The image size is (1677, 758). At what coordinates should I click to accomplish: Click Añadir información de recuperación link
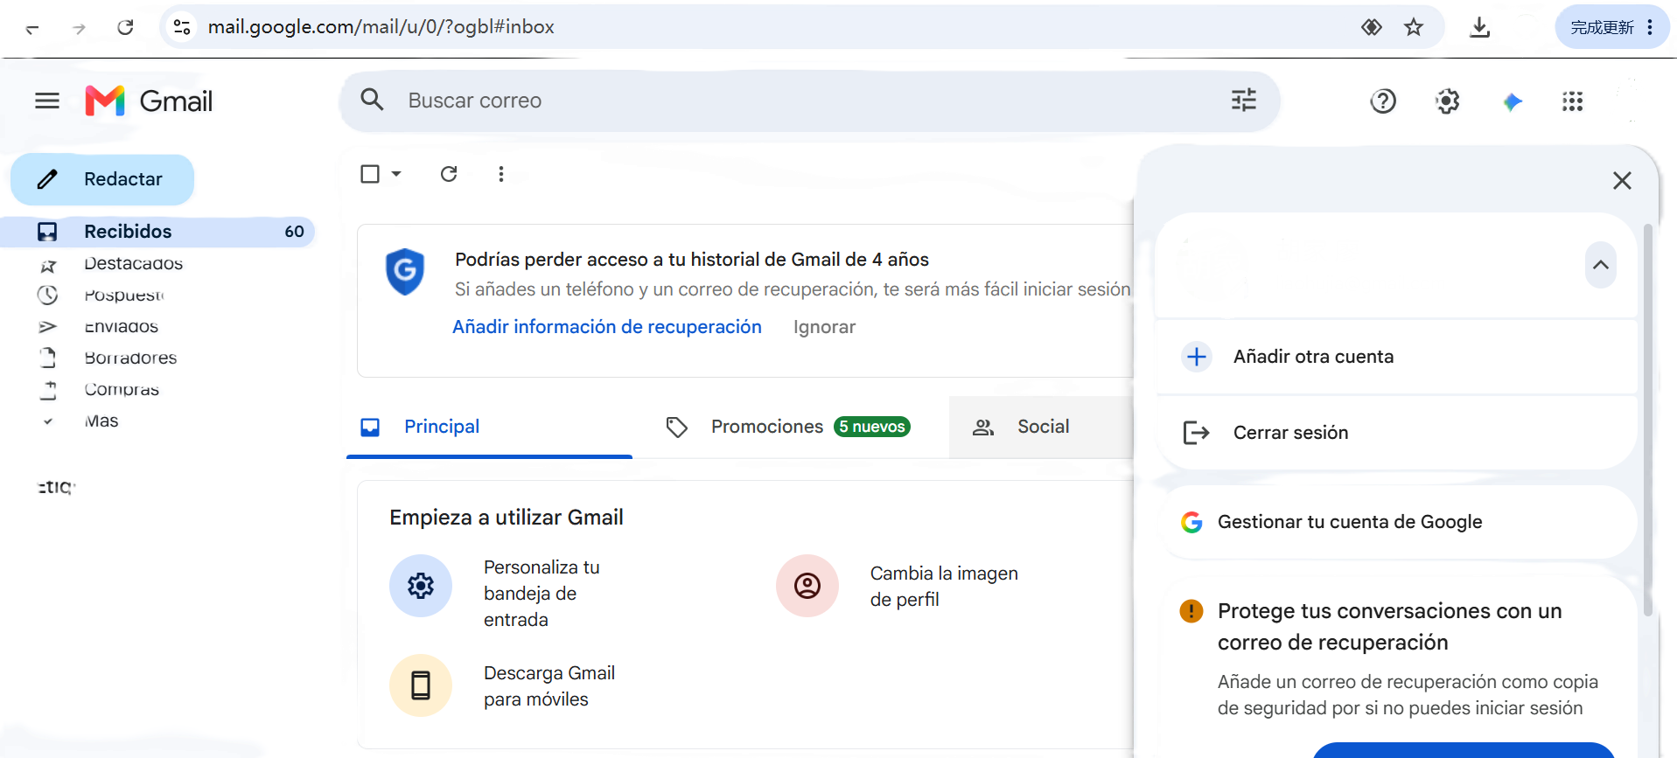click(x=607, y=327)
